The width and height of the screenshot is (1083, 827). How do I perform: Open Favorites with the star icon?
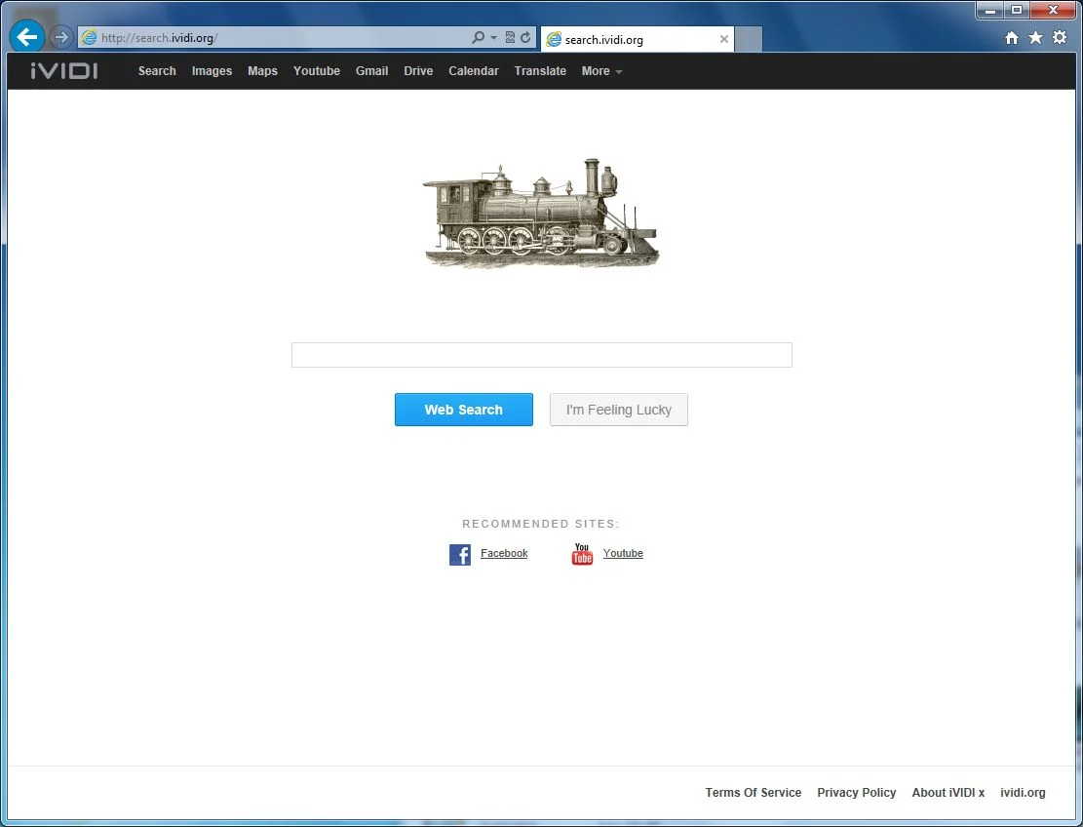[x=1035, y=37]
